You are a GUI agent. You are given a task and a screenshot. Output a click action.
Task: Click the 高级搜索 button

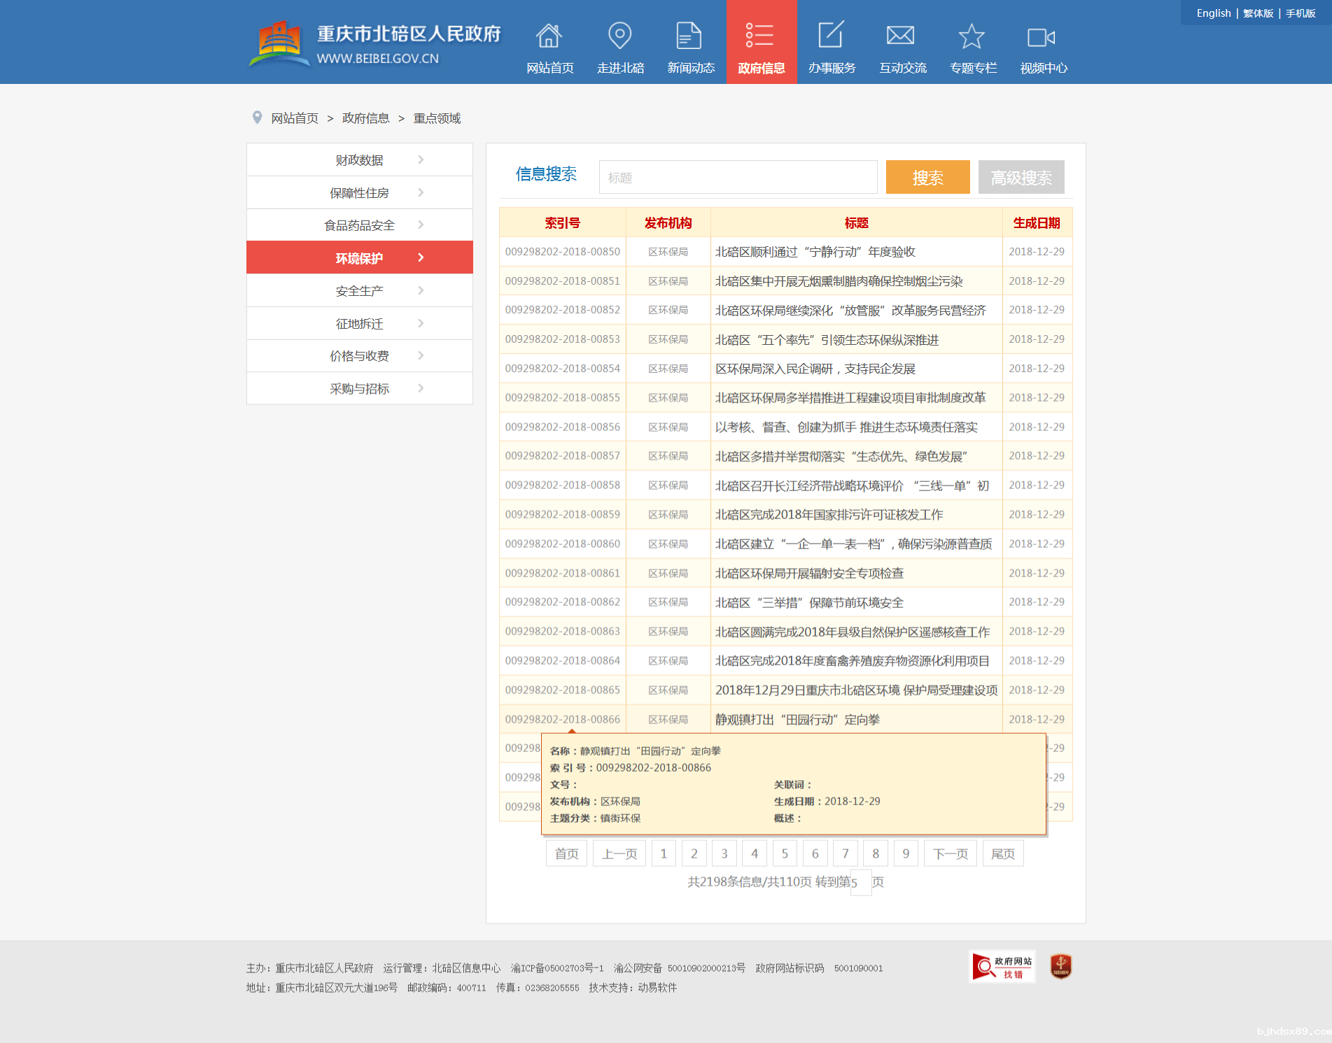(x=1021, y=178)
